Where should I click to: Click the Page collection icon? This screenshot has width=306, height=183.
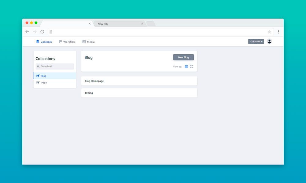point(38,83)
